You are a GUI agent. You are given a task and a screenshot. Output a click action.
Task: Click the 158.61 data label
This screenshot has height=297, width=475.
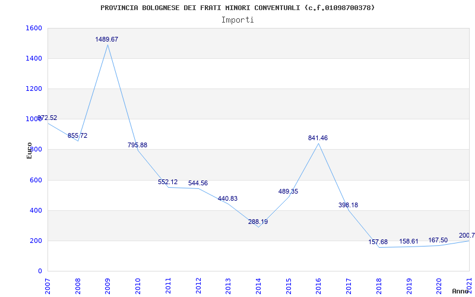coord(408,242)
